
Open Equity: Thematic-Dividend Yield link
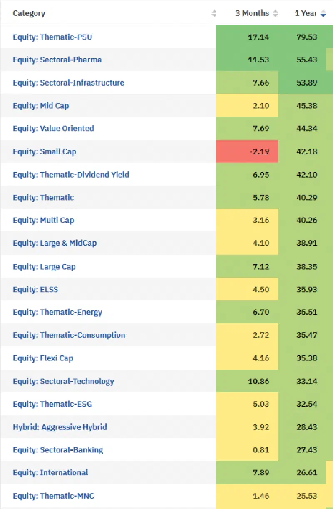[71, 174]
